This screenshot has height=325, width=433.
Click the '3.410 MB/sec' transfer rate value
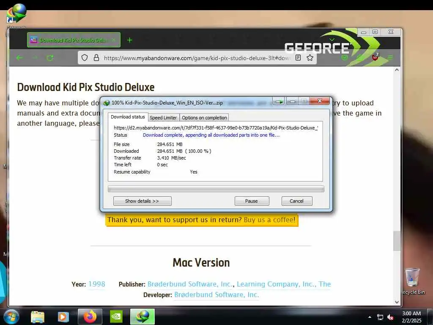click(172, 158)
